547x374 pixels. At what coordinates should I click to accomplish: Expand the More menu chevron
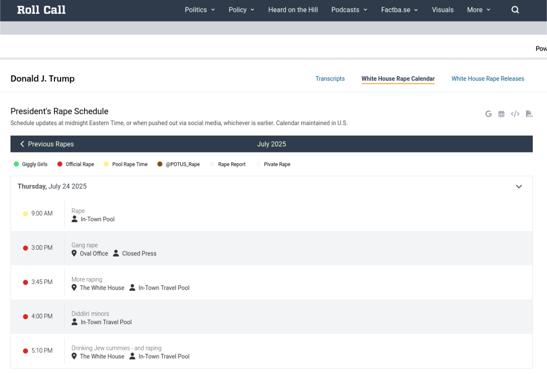click(x=489, y=10)
